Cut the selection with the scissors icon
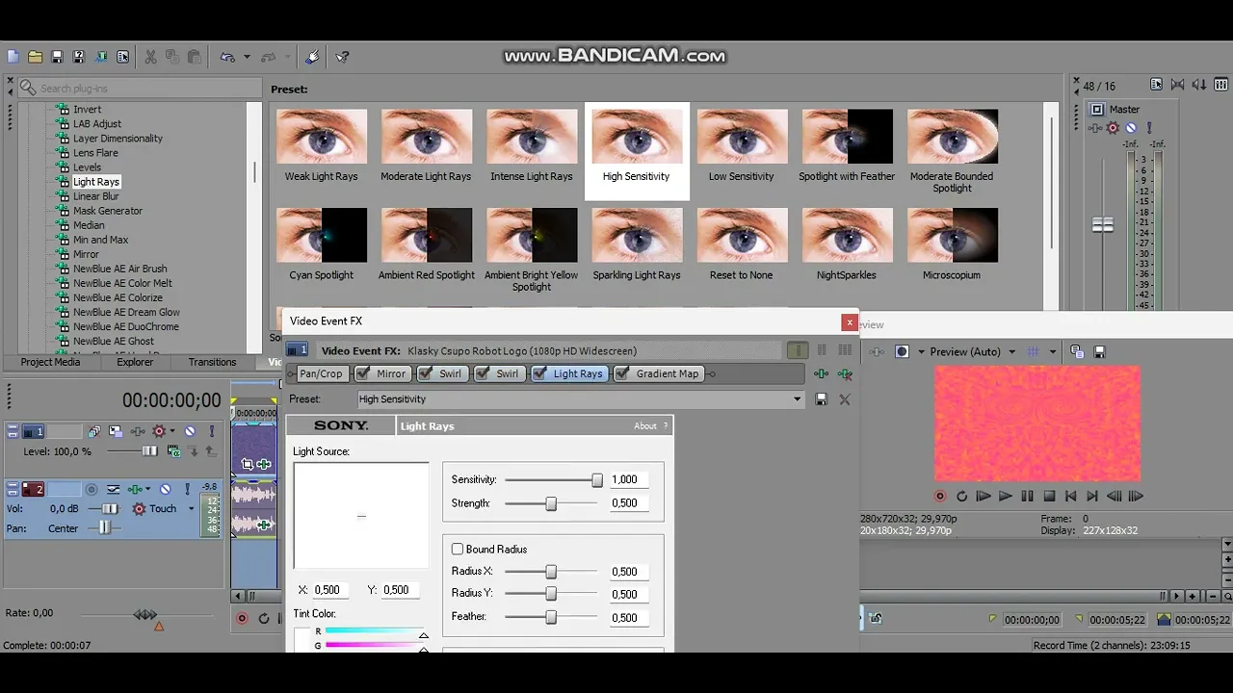1233x693 pixels. pos(150,57)
